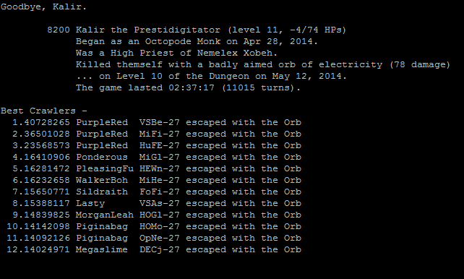Click the 'High Priest of Nemelex Xobeh' line
464x279 pixels.
click(x=176, y=53)
